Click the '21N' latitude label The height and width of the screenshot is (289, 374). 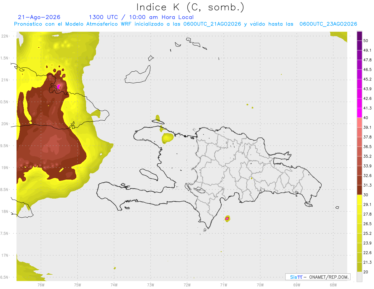[5, 80]
